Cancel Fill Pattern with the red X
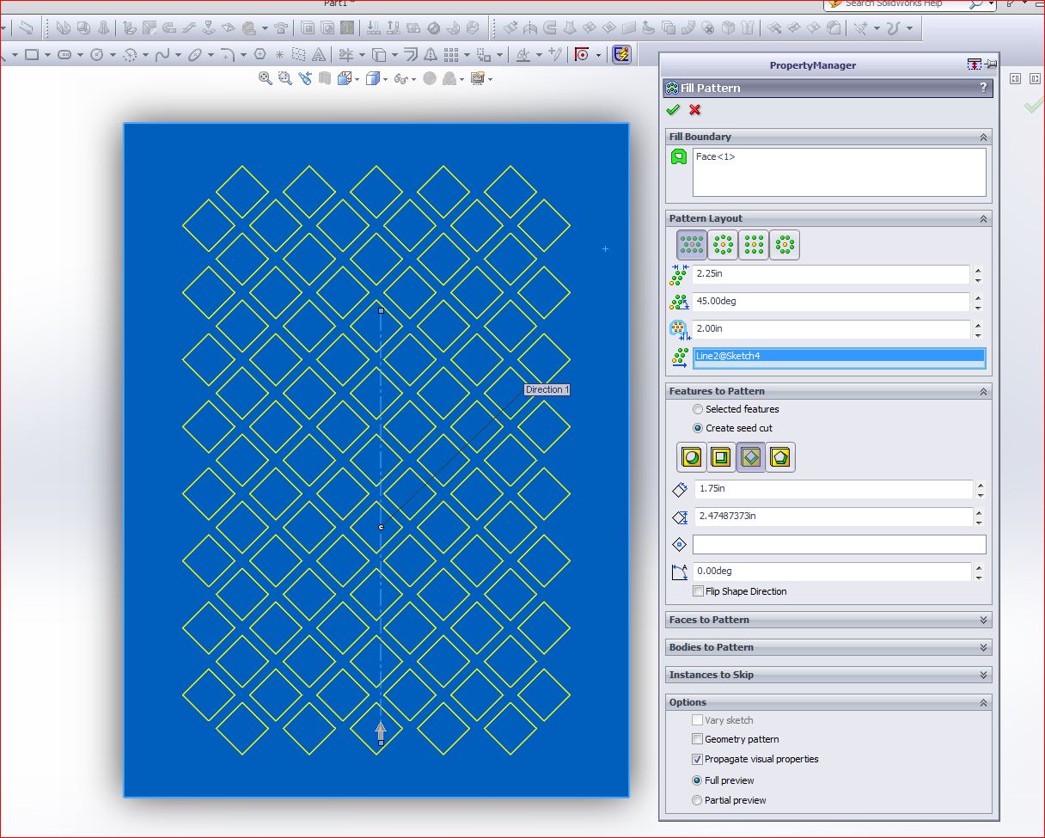The width and height of the screenshot is (1045, 838). point(694,110)
